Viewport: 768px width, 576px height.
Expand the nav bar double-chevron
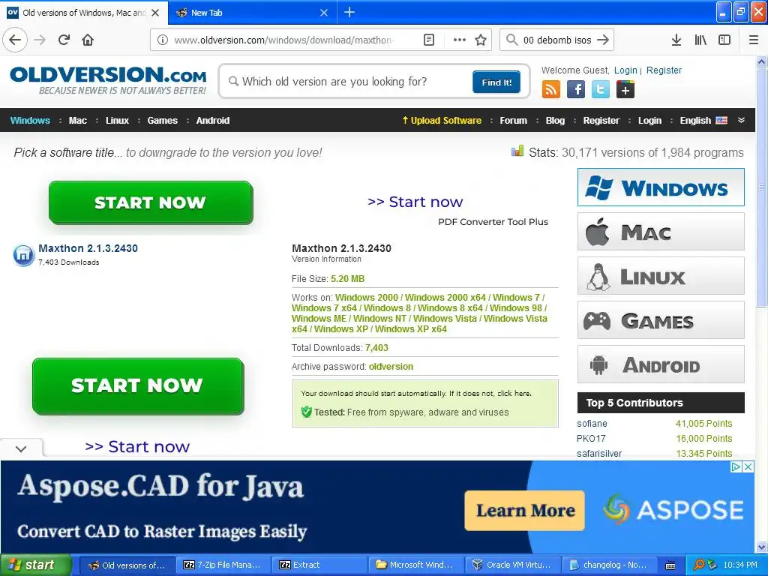(741, 120)
